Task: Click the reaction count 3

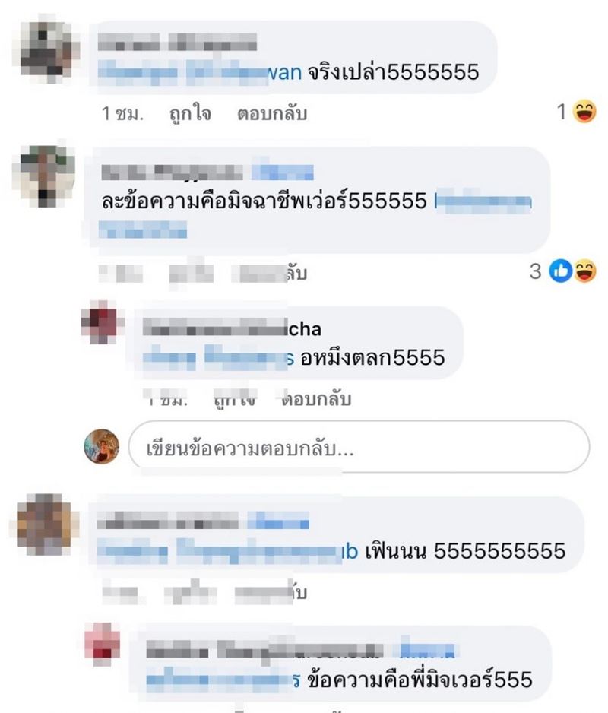Action: point(536,272)
